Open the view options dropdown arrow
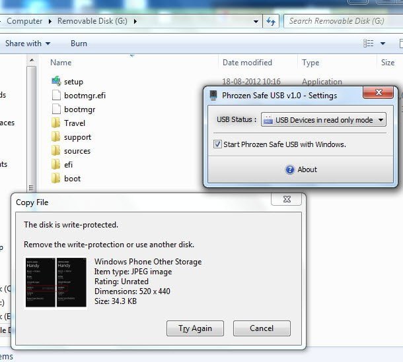This screenshot has height=362, width=403. 383,44
